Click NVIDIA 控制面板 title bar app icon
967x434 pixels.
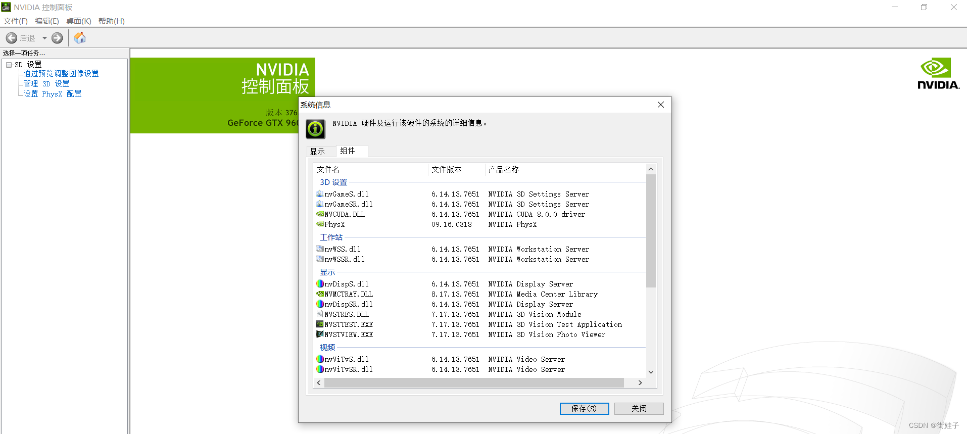click(6, 7)
